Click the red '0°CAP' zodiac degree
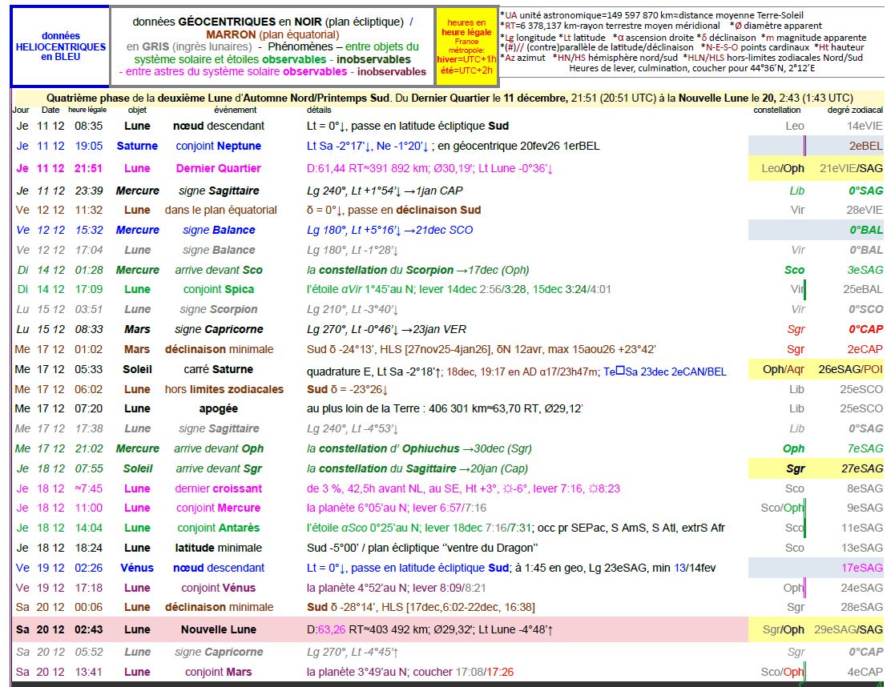Viewport: 895px width, 687px height. click(865, 329)
